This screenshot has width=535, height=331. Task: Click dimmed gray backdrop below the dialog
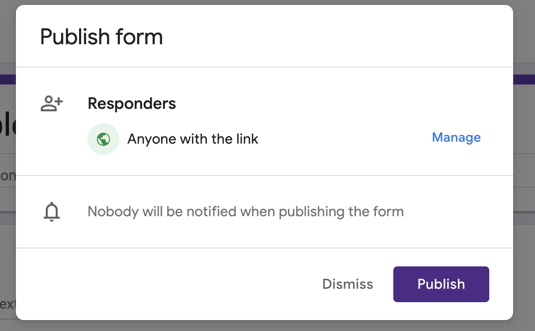[267, 326]
